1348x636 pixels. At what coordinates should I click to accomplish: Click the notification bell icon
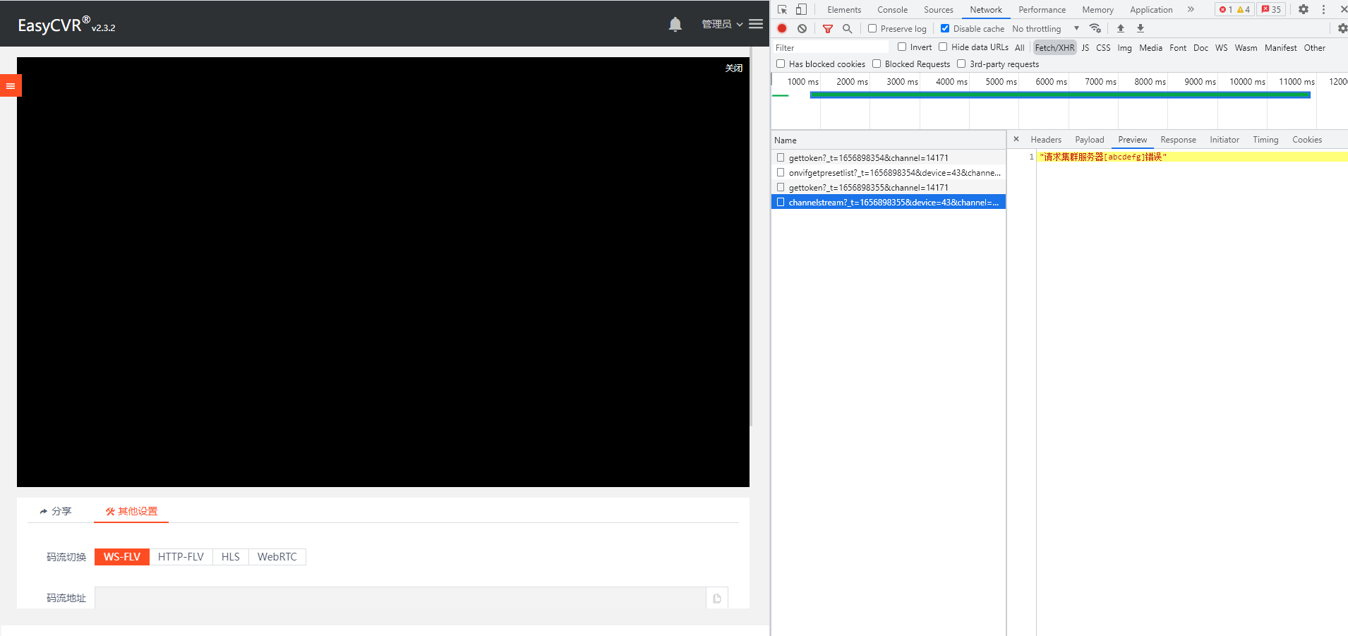point(675,25)
